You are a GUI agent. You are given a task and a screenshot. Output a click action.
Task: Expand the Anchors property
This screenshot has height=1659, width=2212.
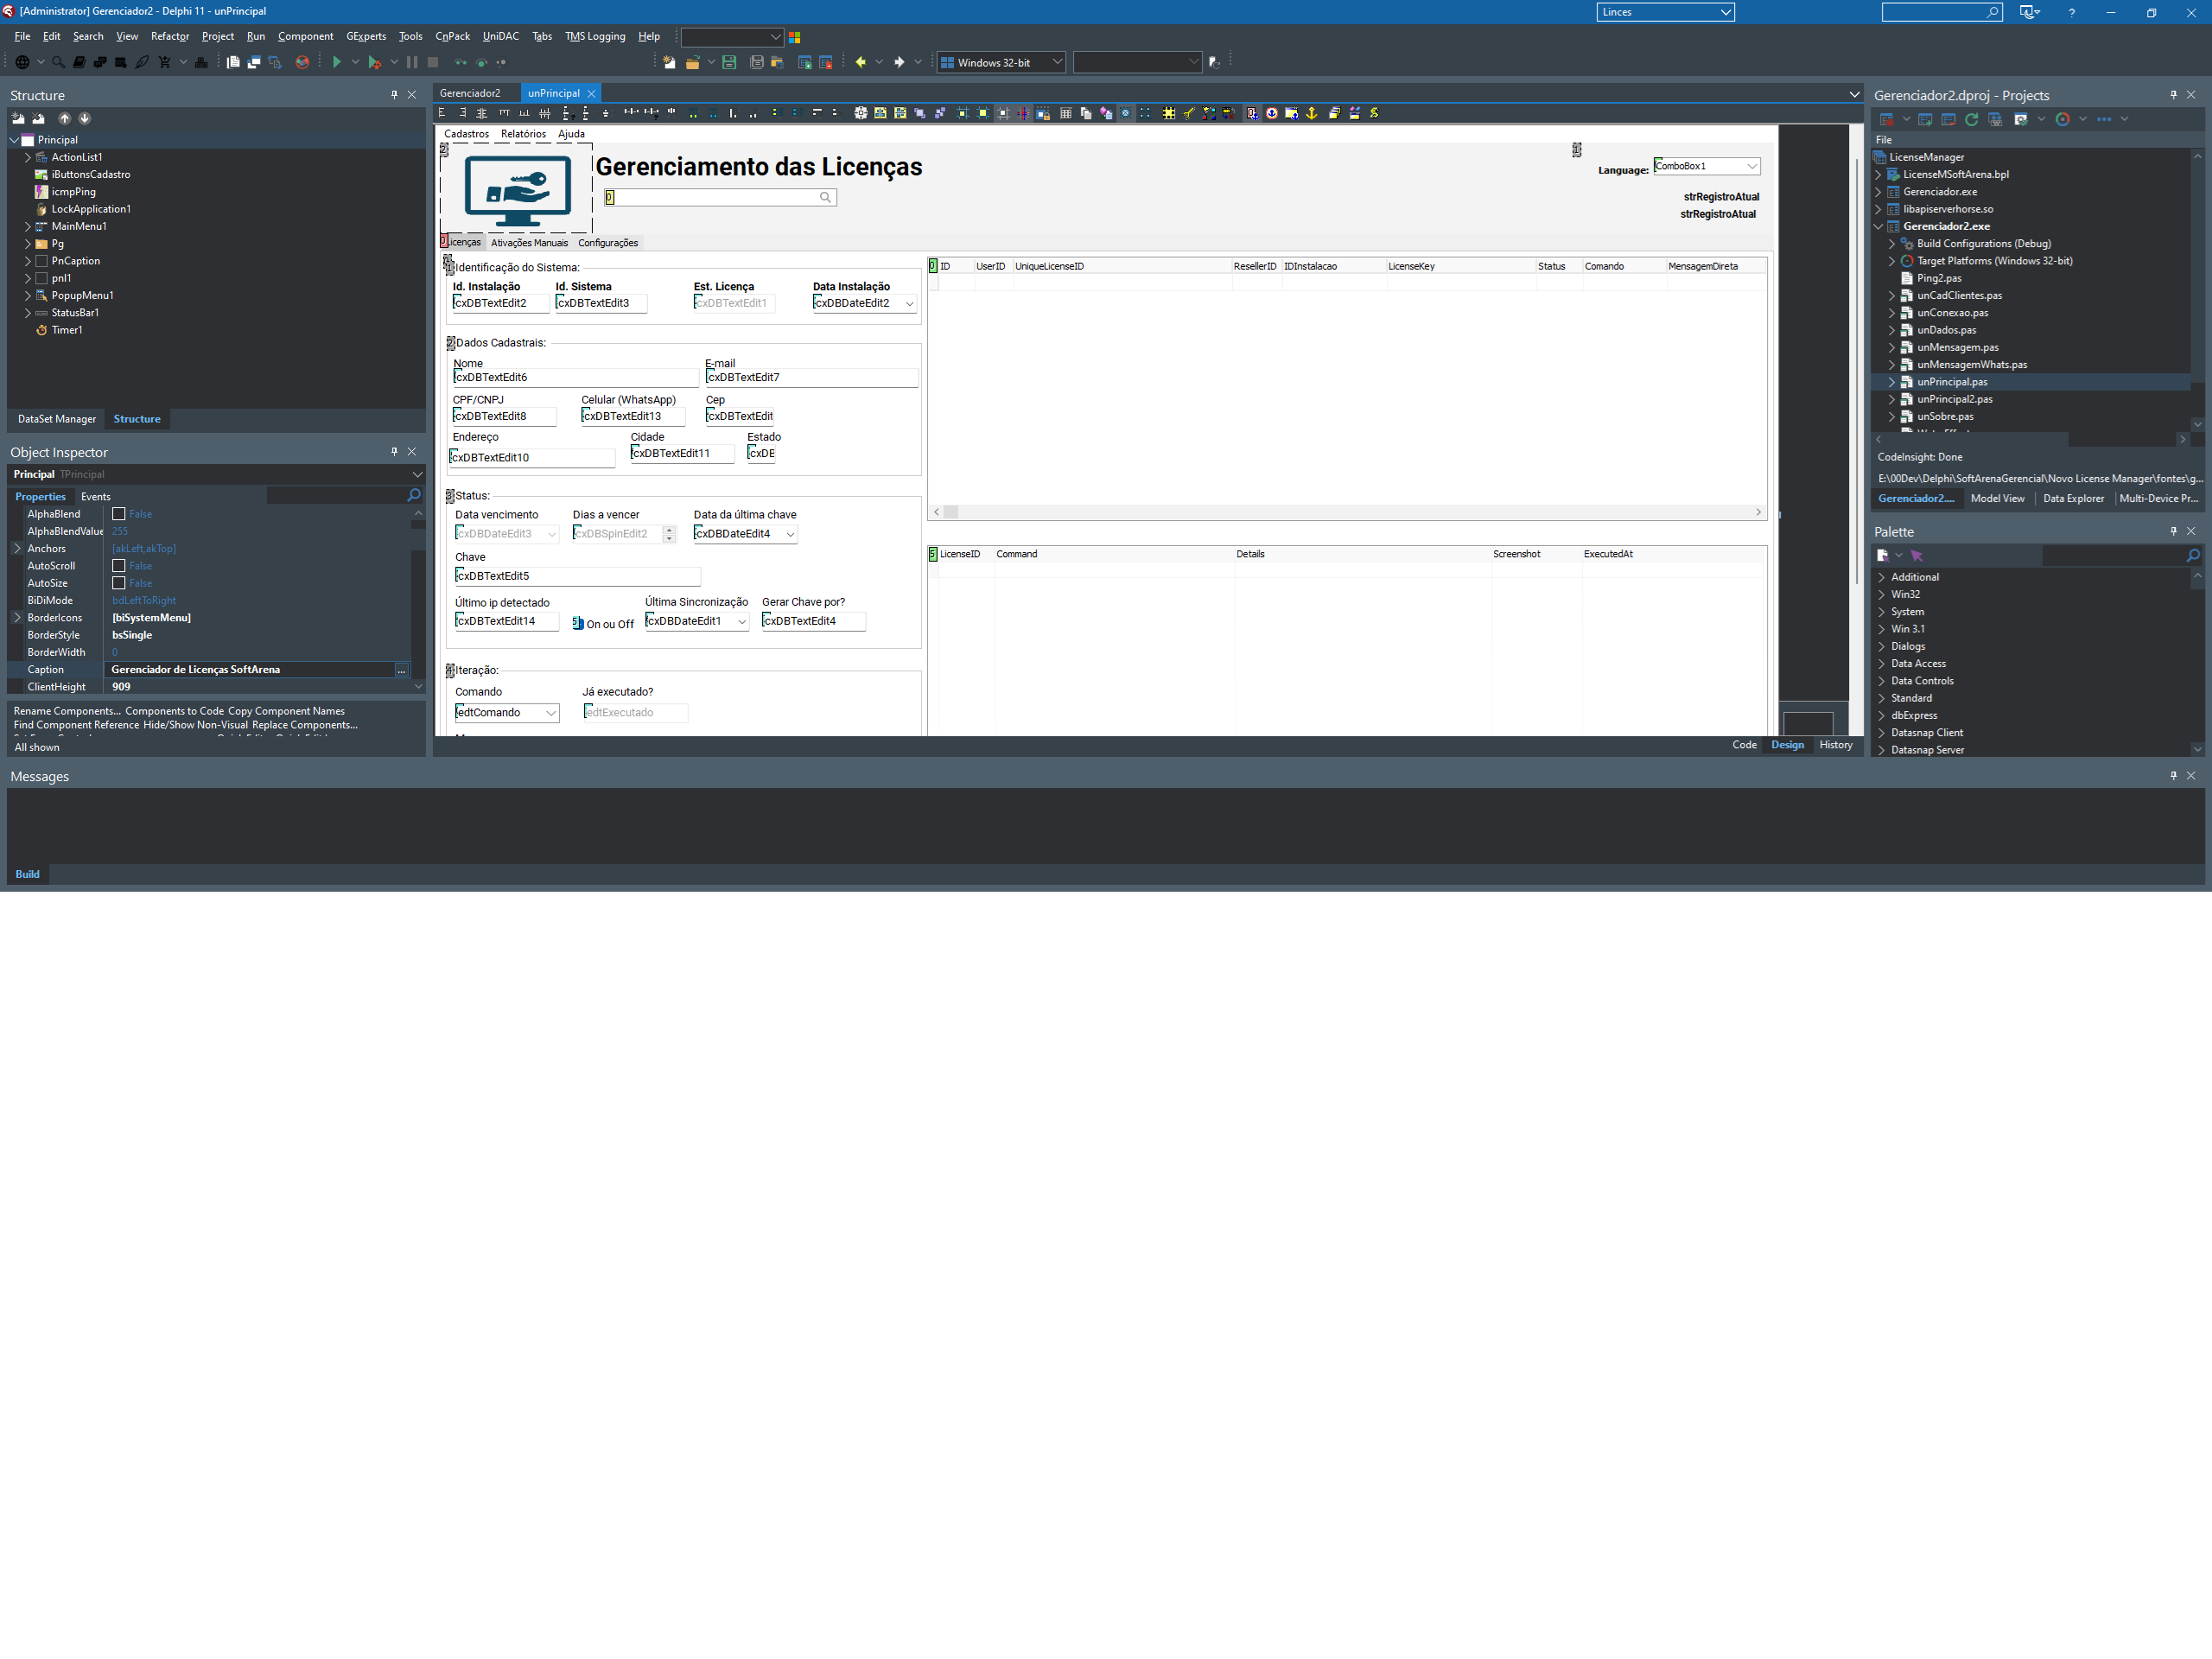pos(17,548)
